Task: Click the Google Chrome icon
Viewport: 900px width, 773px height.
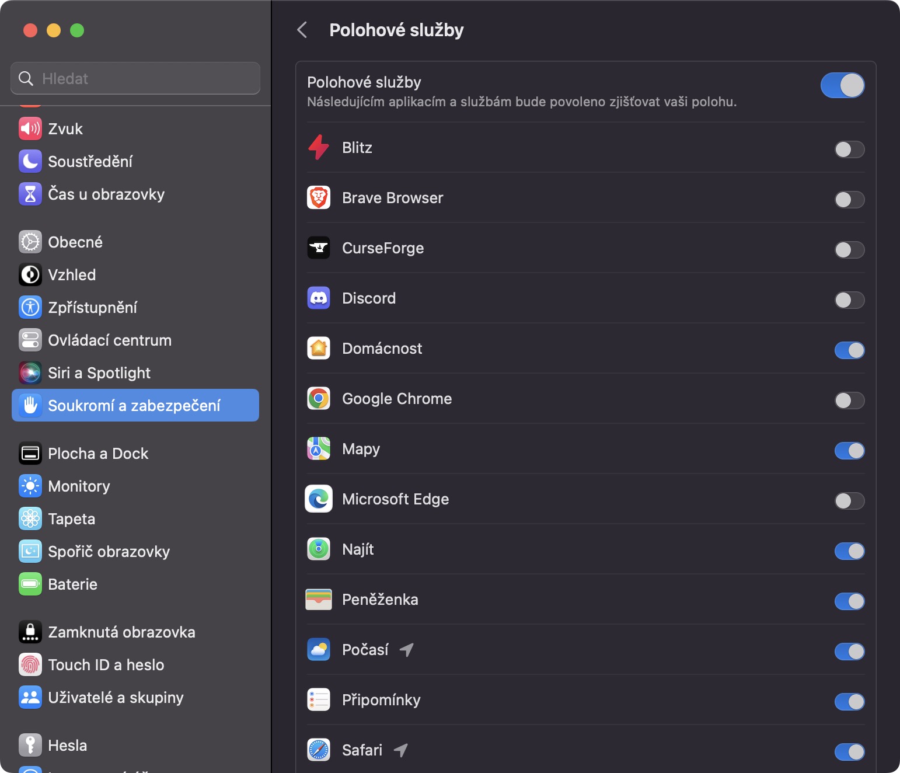Action: click(x=319, y=399)
